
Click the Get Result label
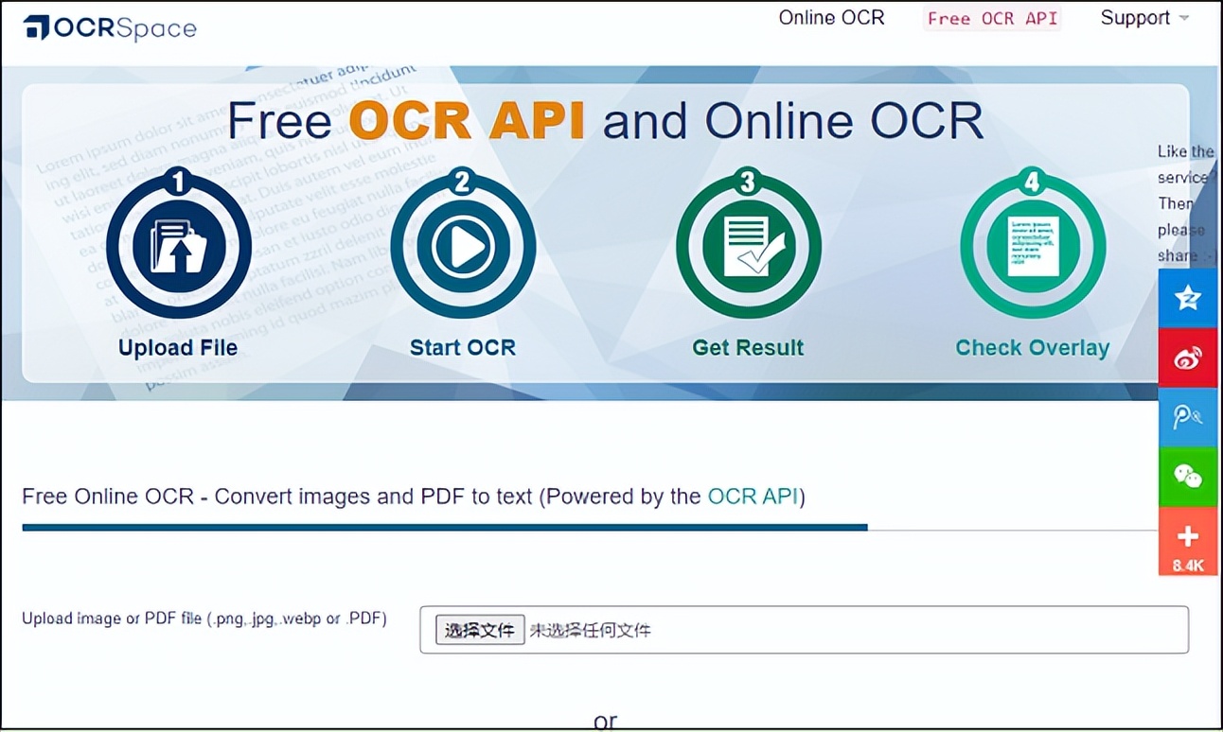748,348
